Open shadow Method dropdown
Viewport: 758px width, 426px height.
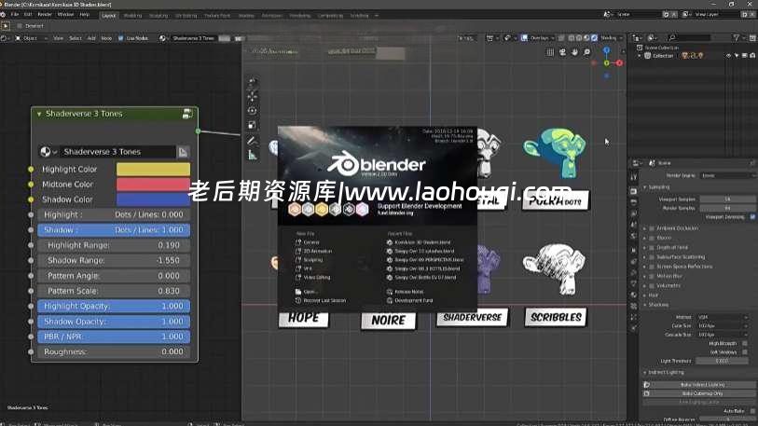pos(724,317)
